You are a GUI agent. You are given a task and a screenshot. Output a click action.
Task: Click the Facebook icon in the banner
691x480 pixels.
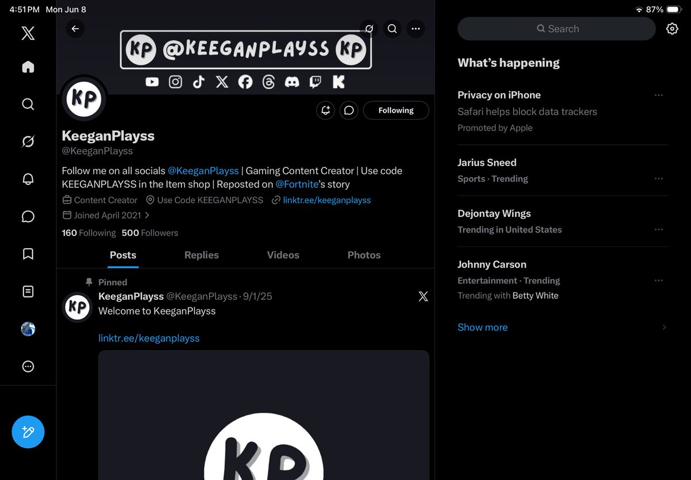[x=245, y=82]
